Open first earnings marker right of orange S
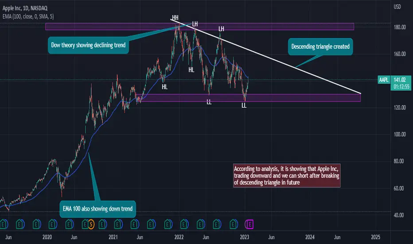The image size is (413, 244). click(102, 224)
